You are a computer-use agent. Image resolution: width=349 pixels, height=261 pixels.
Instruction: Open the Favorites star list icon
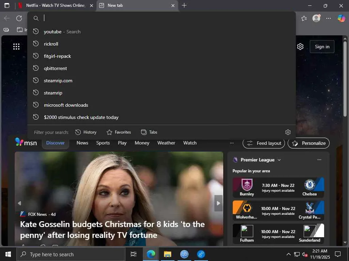(304, 18)
